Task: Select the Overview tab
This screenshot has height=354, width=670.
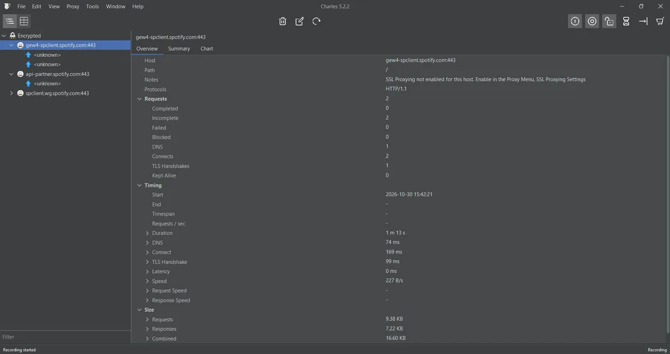Action: 147,49
